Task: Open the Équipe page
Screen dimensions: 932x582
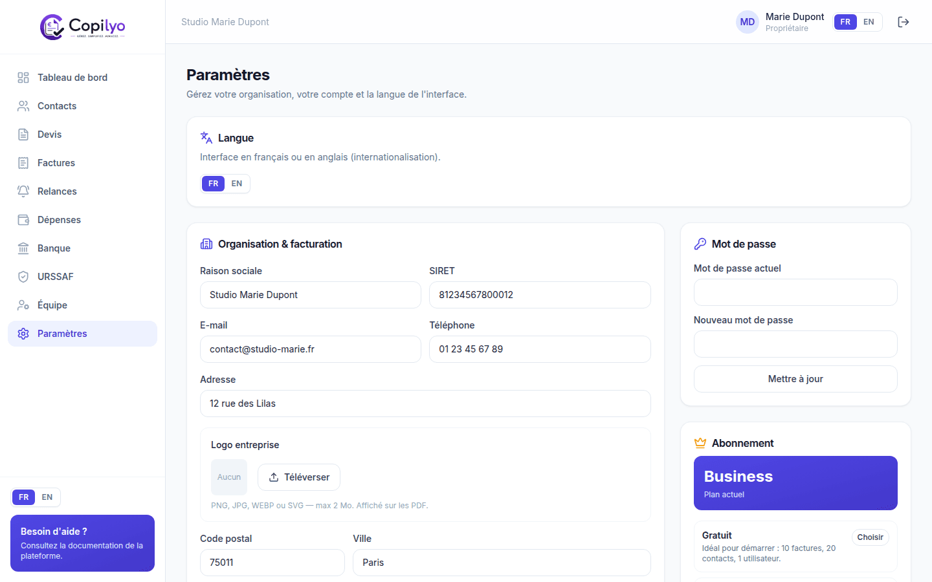Action: pos(82,305)
